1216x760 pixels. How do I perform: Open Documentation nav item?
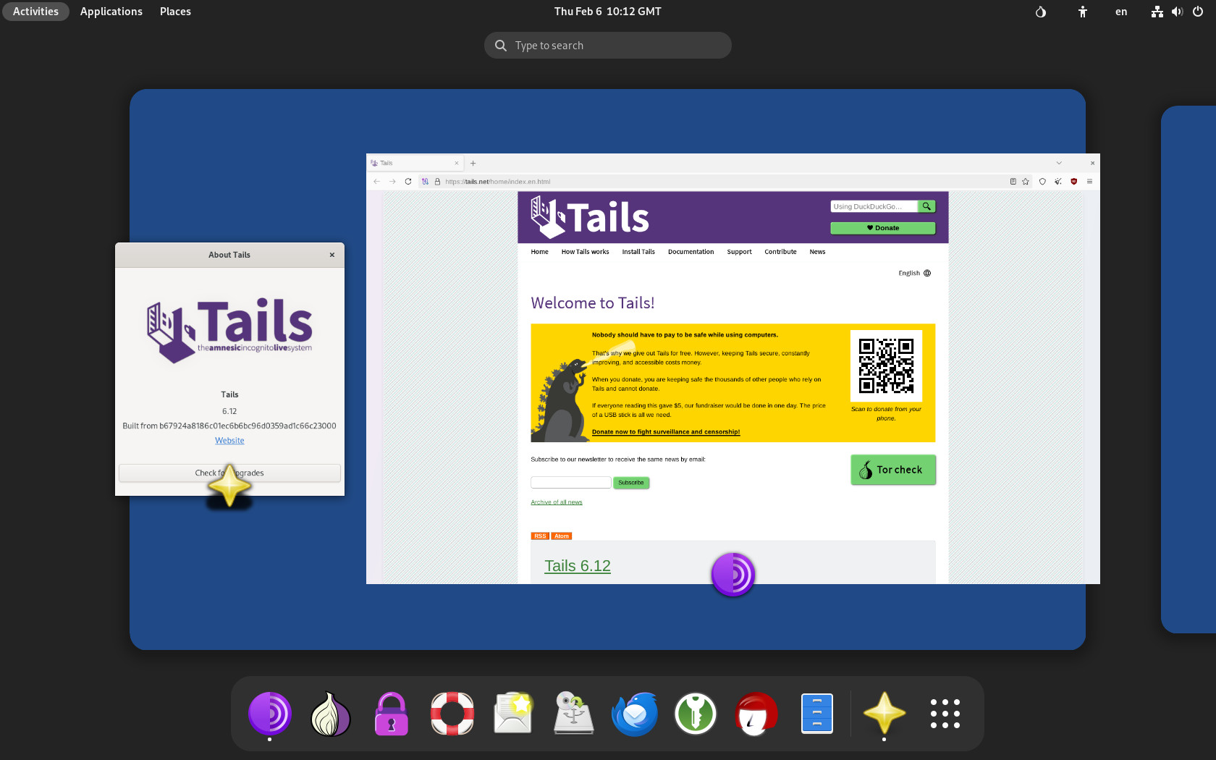[691, 252]
